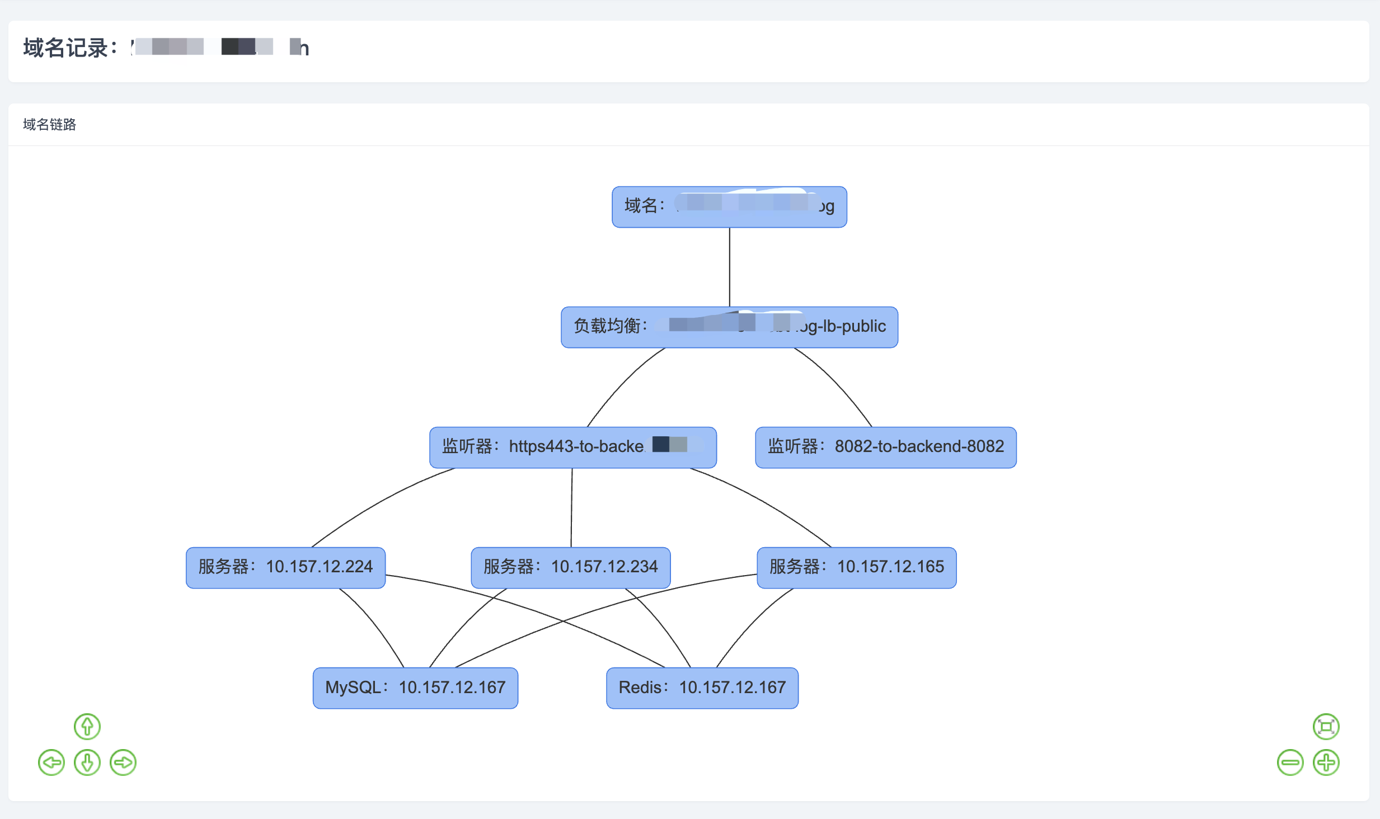Click server node 10.157.12.165
This screenshot has width=1380, height=819.
[x=856, y=567]
